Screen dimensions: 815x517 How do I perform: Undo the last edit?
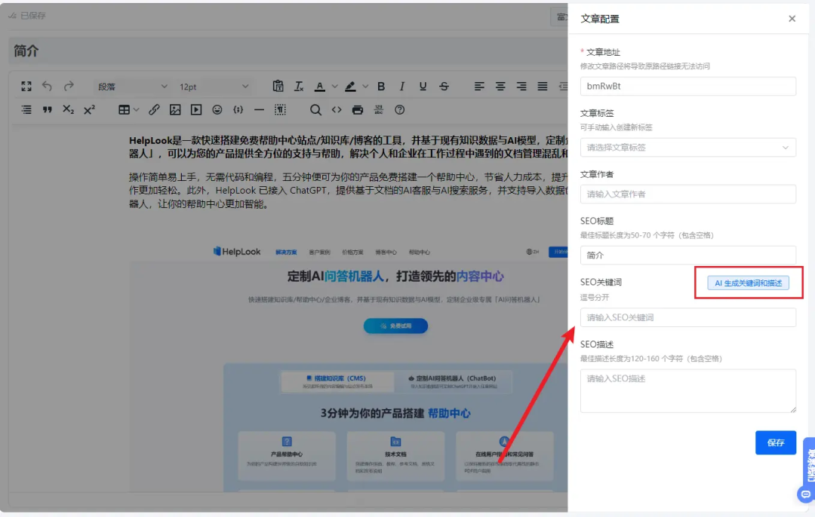click(48, 86)
